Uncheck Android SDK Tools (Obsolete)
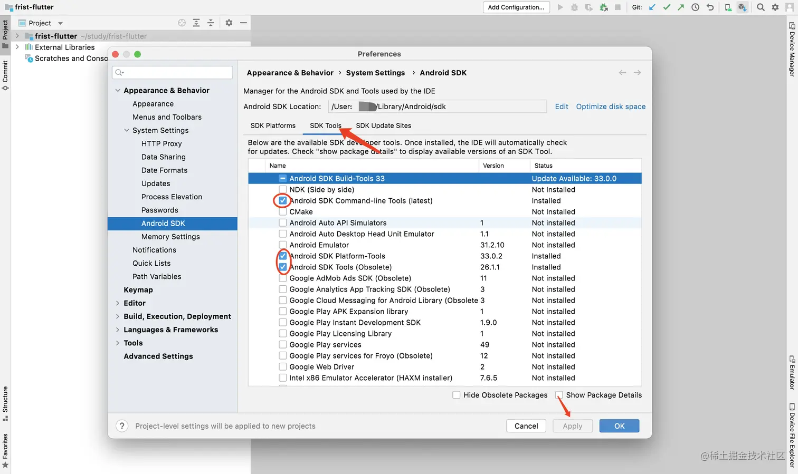Viewport: 798px width, 474px height. [283, 267]
